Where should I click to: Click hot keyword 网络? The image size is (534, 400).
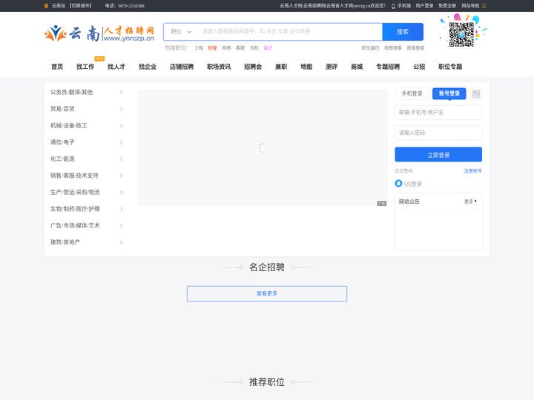click(x=226, y=48)
